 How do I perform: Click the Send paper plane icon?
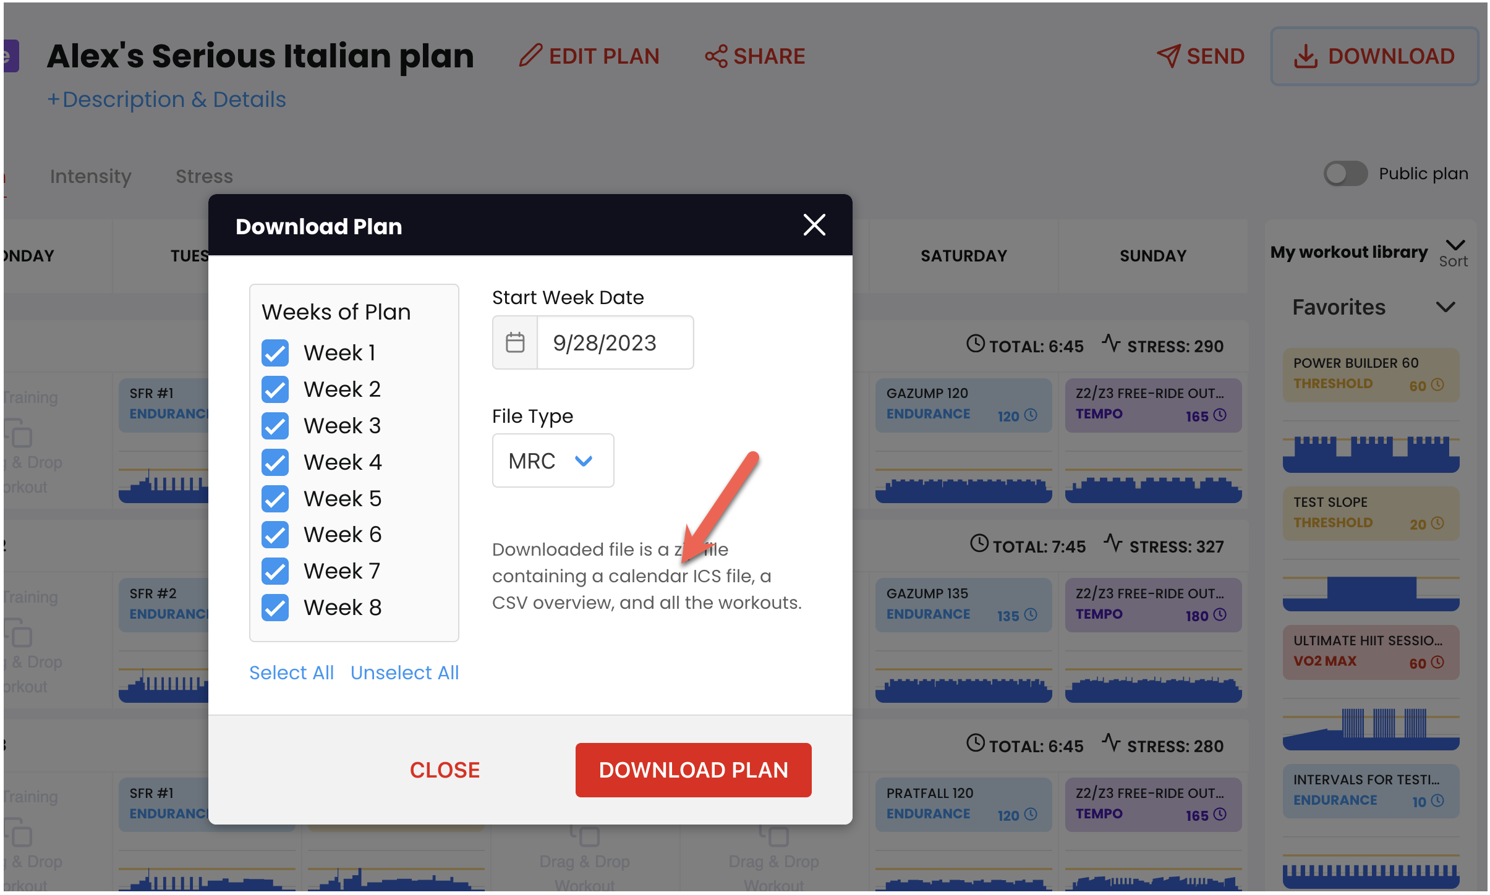[x=1169, y=56]
